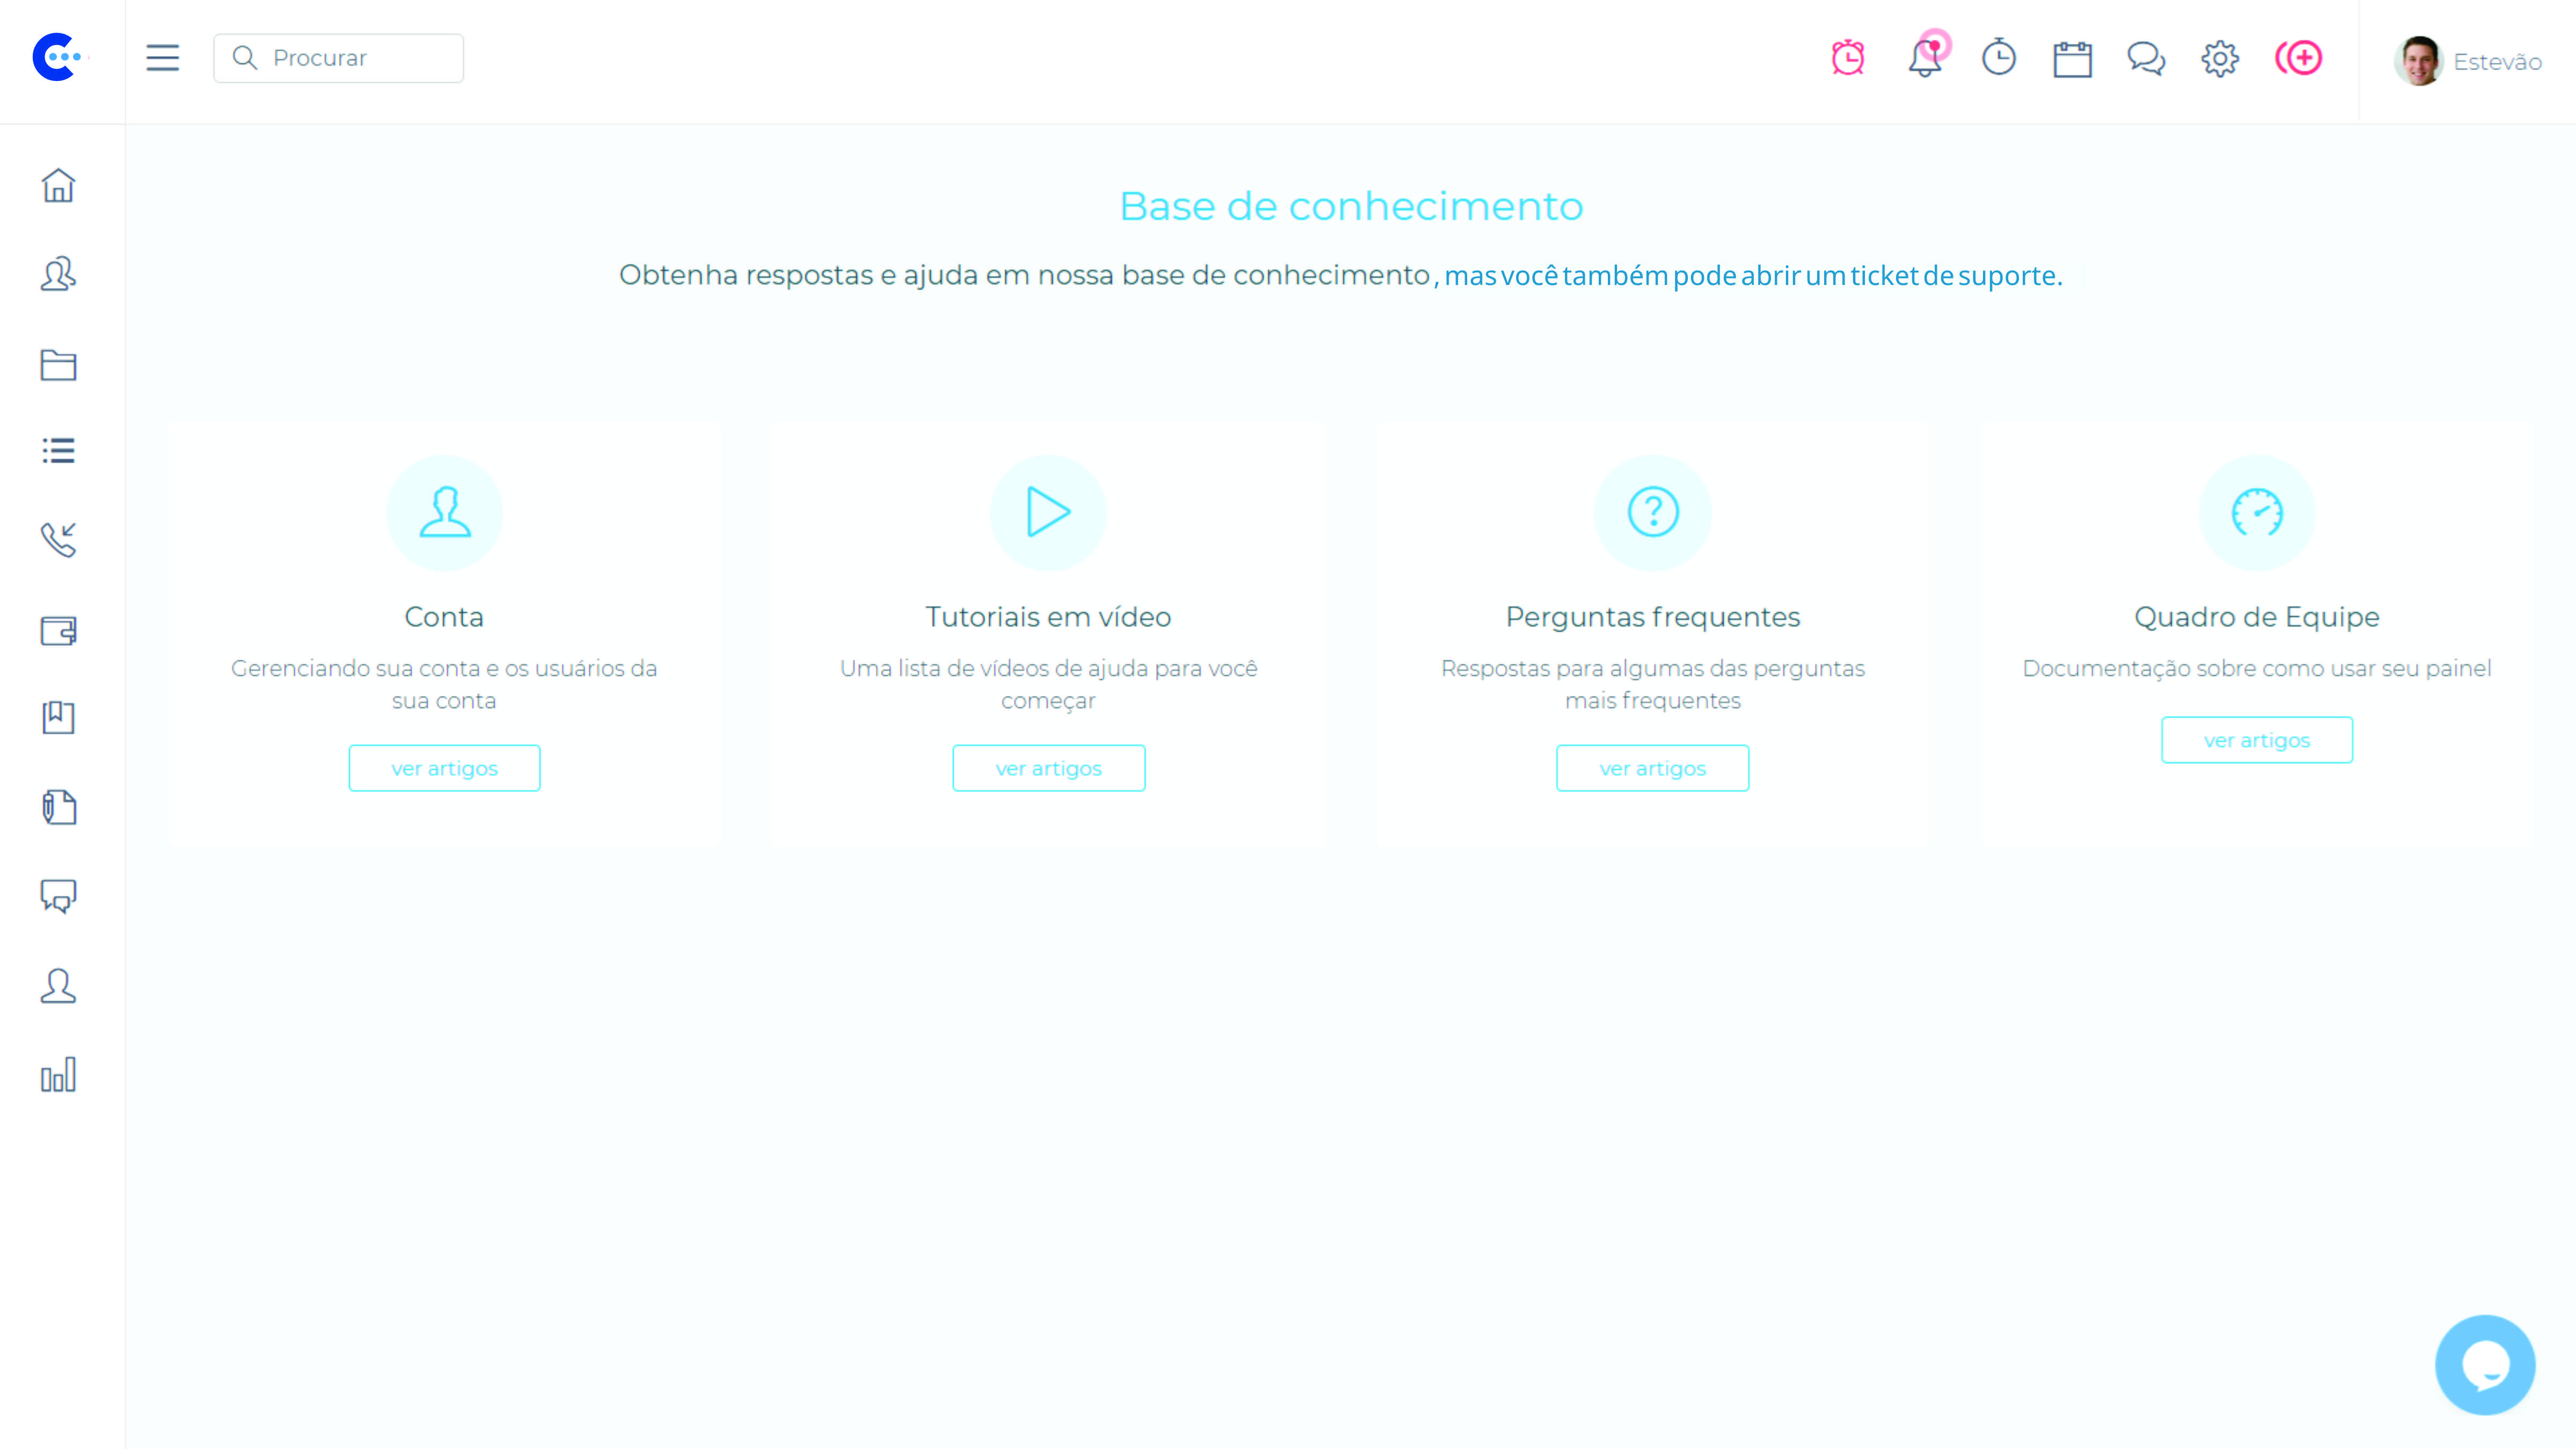The image size is (2576, 1449).
Task: Open the contacts icon in sidebar
Action: 58,274
